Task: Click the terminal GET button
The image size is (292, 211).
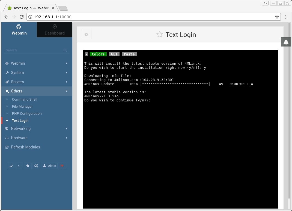Action: pos(114,54)
